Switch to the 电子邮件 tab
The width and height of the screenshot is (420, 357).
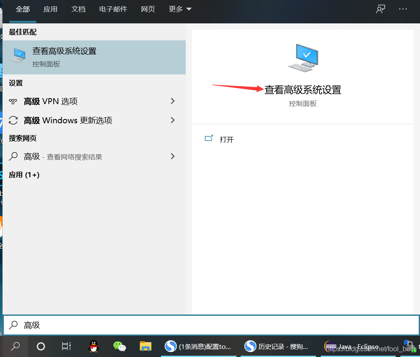tap(113, 9)
